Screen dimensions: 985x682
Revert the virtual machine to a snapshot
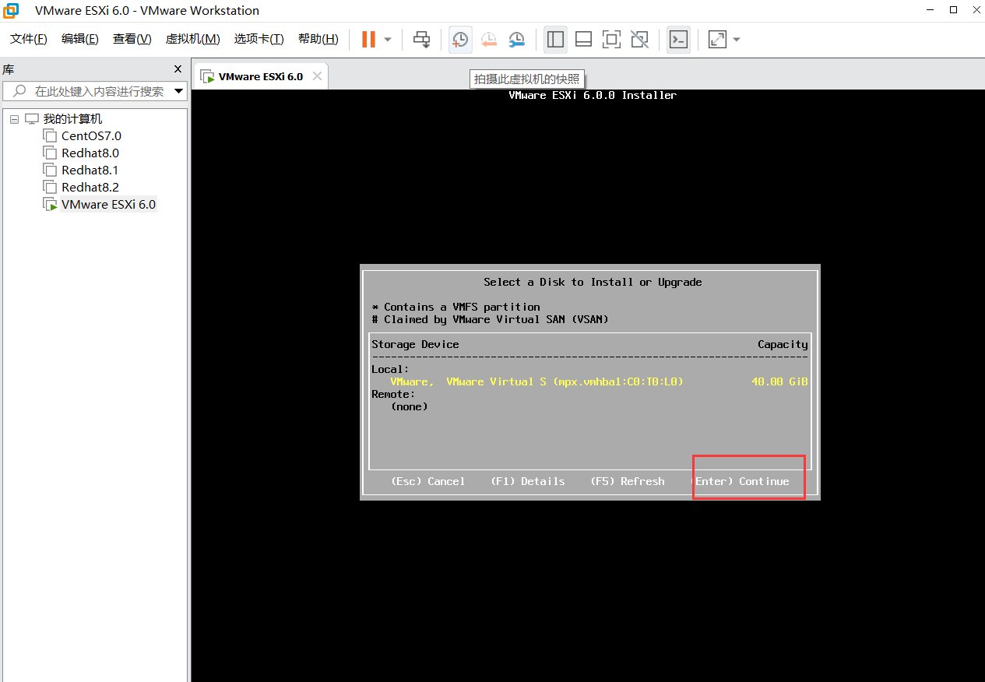[x=489, y=39]
